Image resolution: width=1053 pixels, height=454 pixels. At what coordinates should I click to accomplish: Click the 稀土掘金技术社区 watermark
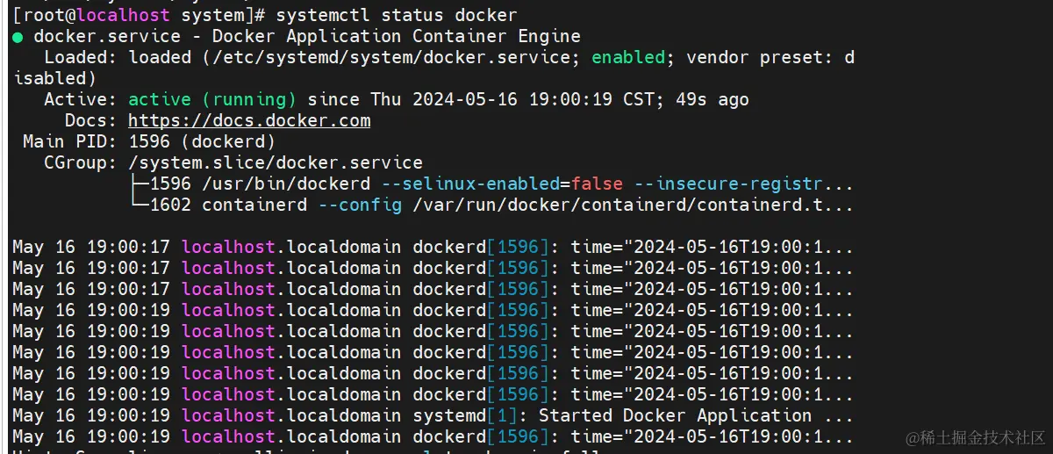pyautogui.click(x=974, y=436)
